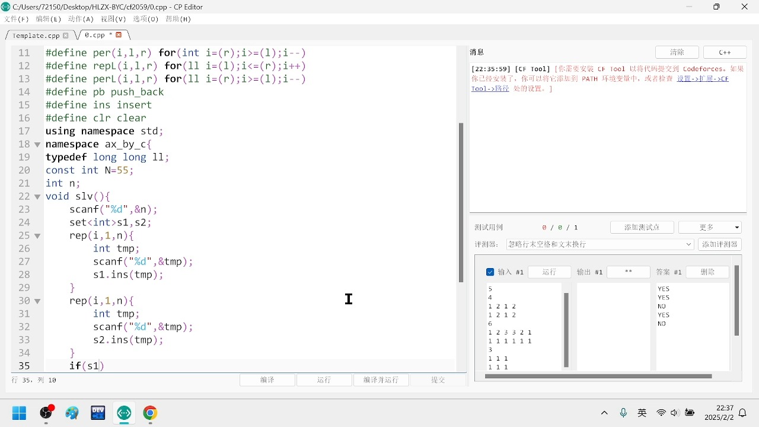Click the test case panel vertical scrollbar
This screenshot has height=427, width=759.
pyautogui.click(x=736, y=300)
